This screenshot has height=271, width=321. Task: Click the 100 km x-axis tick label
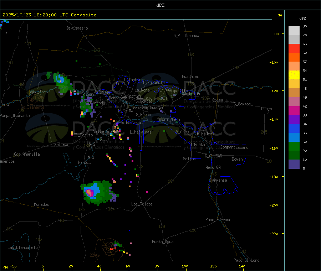coord(185,266)
